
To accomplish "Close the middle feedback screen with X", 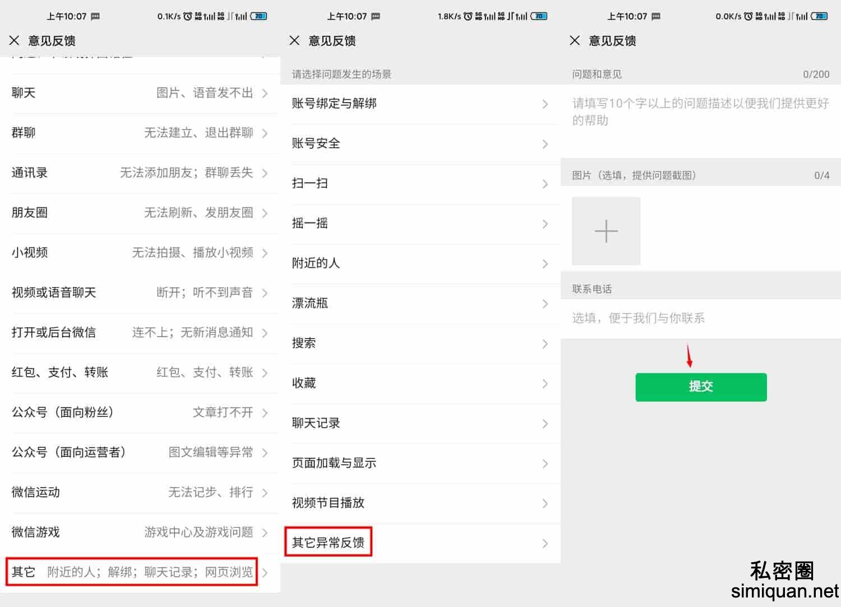I will 295,40.
